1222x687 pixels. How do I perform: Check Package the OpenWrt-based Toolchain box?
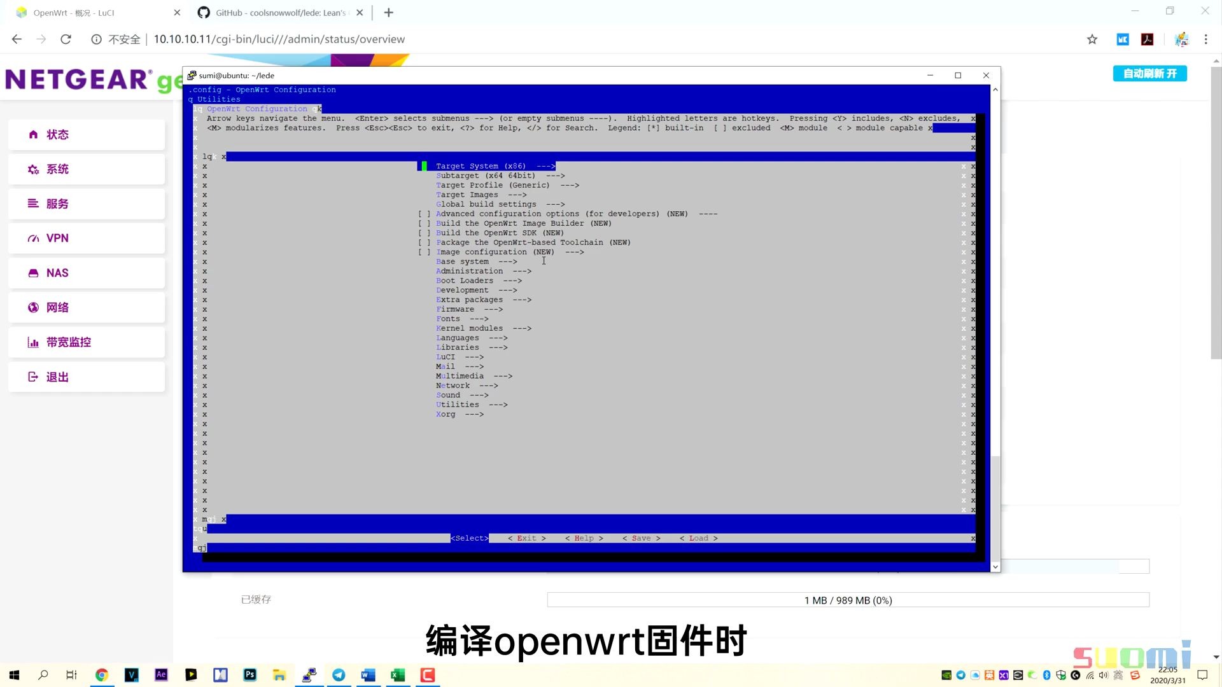425,242
